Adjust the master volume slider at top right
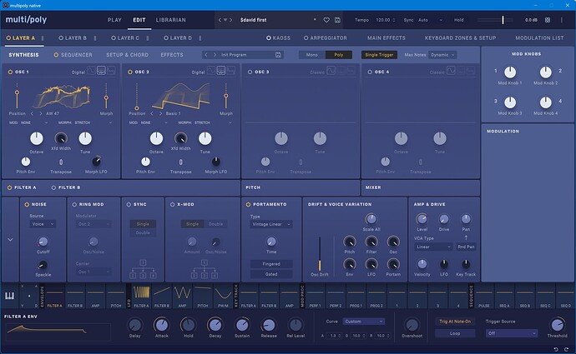The image size is (576, 354). pos(503,19)
